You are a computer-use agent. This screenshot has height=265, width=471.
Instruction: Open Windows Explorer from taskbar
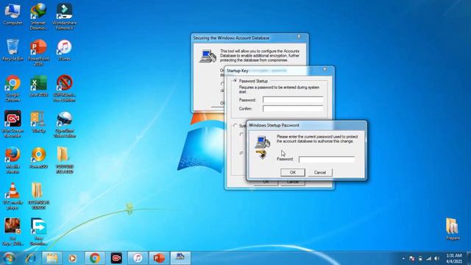[x=52, y=258]
